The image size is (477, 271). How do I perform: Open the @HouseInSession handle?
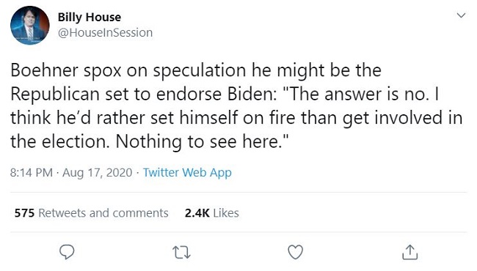105,33
